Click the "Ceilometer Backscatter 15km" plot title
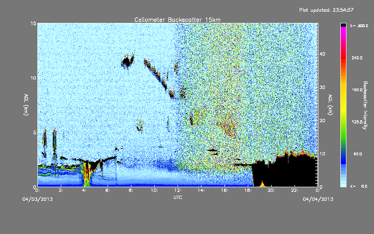 (x=177, y=20)
